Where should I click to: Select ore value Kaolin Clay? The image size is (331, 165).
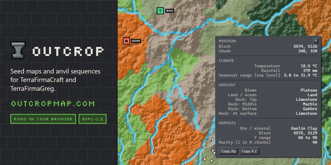coord(304,128)
